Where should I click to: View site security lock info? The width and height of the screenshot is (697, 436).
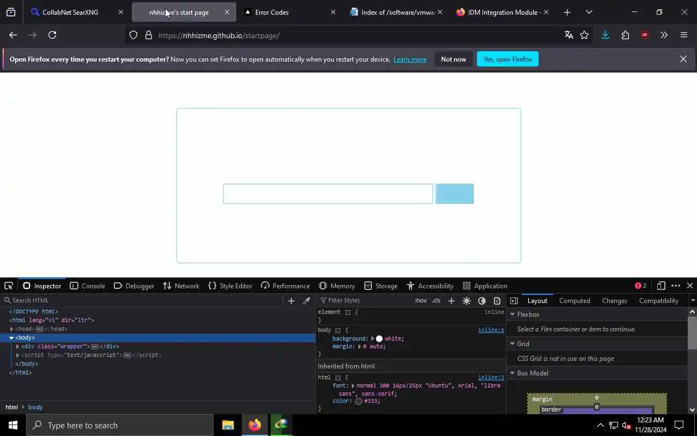(x=148, y=35)
